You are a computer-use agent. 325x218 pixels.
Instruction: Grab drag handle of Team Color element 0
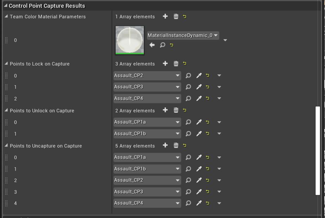(x=6, y=40)
